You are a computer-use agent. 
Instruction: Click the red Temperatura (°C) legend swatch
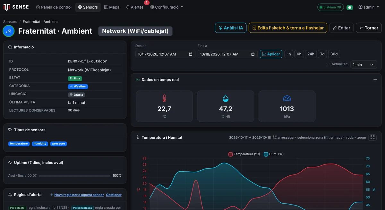[230, 154]
